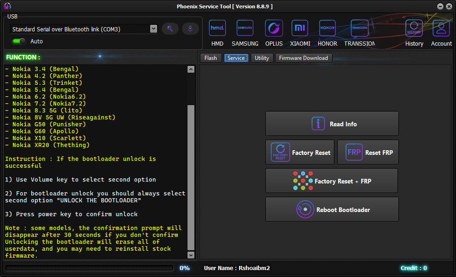Click the 0% progress bar

tap(89, 268)
